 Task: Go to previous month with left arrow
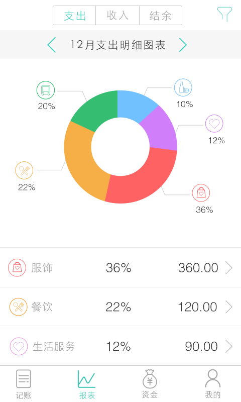click(x=52, y=45)
